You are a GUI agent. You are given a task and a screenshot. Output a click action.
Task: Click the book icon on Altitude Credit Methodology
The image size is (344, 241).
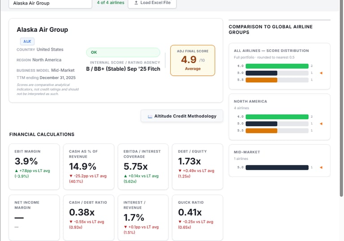[150, 116]
